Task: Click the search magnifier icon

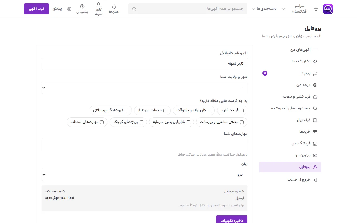Action: (x=134, y=9)
